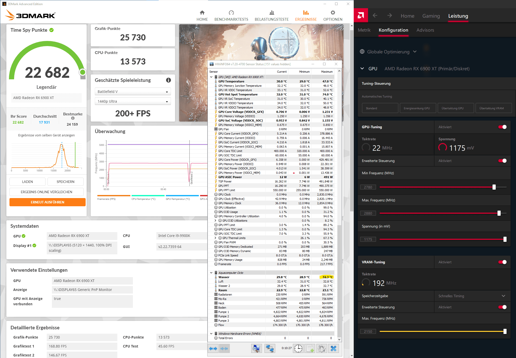This screenshot has height=358, width=516.
Task: Click the HWiNFO reset clock icon
Action: (298, 348)
